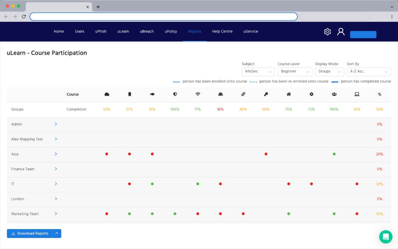Open the Sort By dropdown
The height and width of the screenshot is (249, 398).
[x=369, y=72]
